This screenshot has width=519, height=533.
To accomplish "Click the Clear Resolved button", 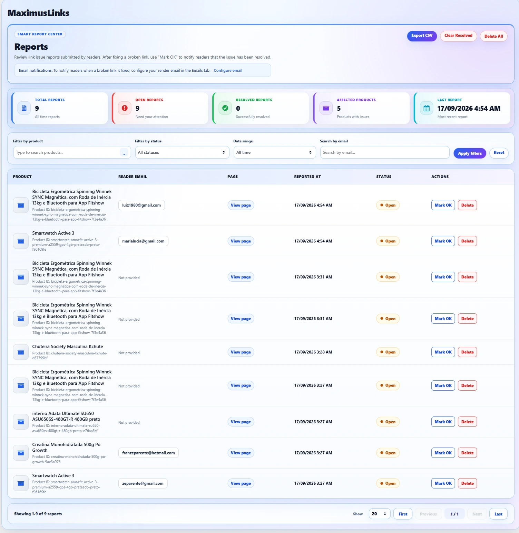I will click(458, 36).
